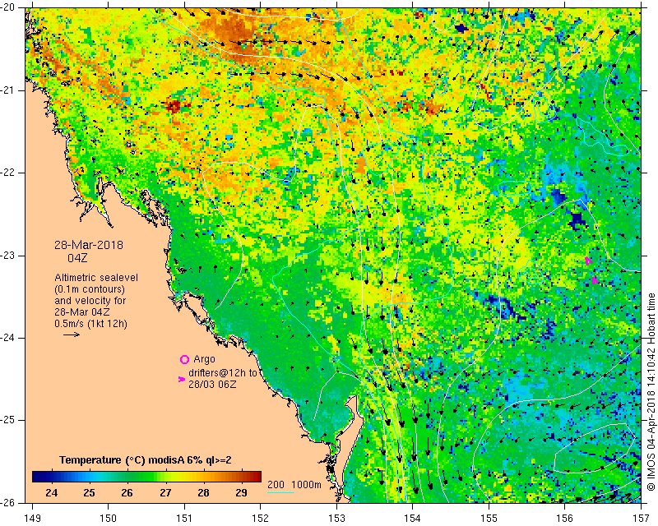Image resolution: width=658 pixels, height=526 pixels.
Task: Click the '152' longitude axis label
Action: [261, 519]
